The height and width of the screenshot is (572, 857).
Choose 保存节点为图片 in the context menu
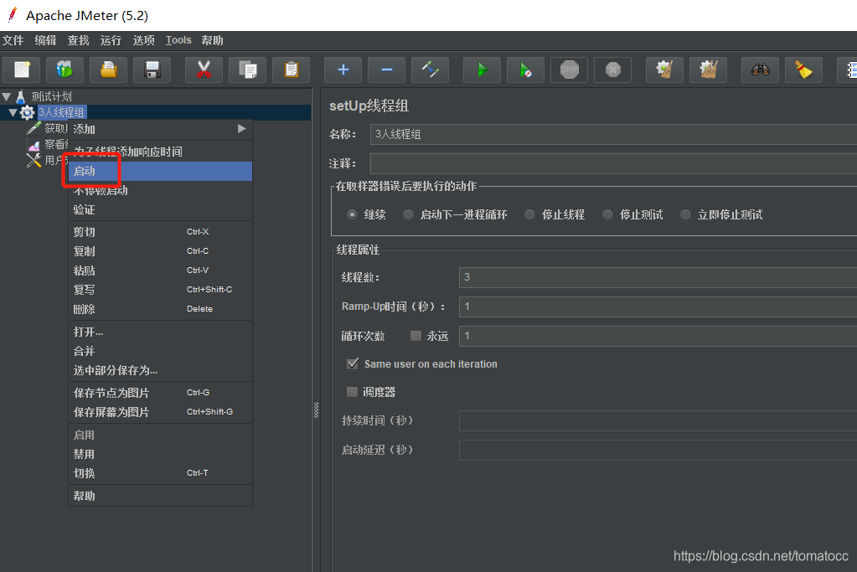coord(160,393)
